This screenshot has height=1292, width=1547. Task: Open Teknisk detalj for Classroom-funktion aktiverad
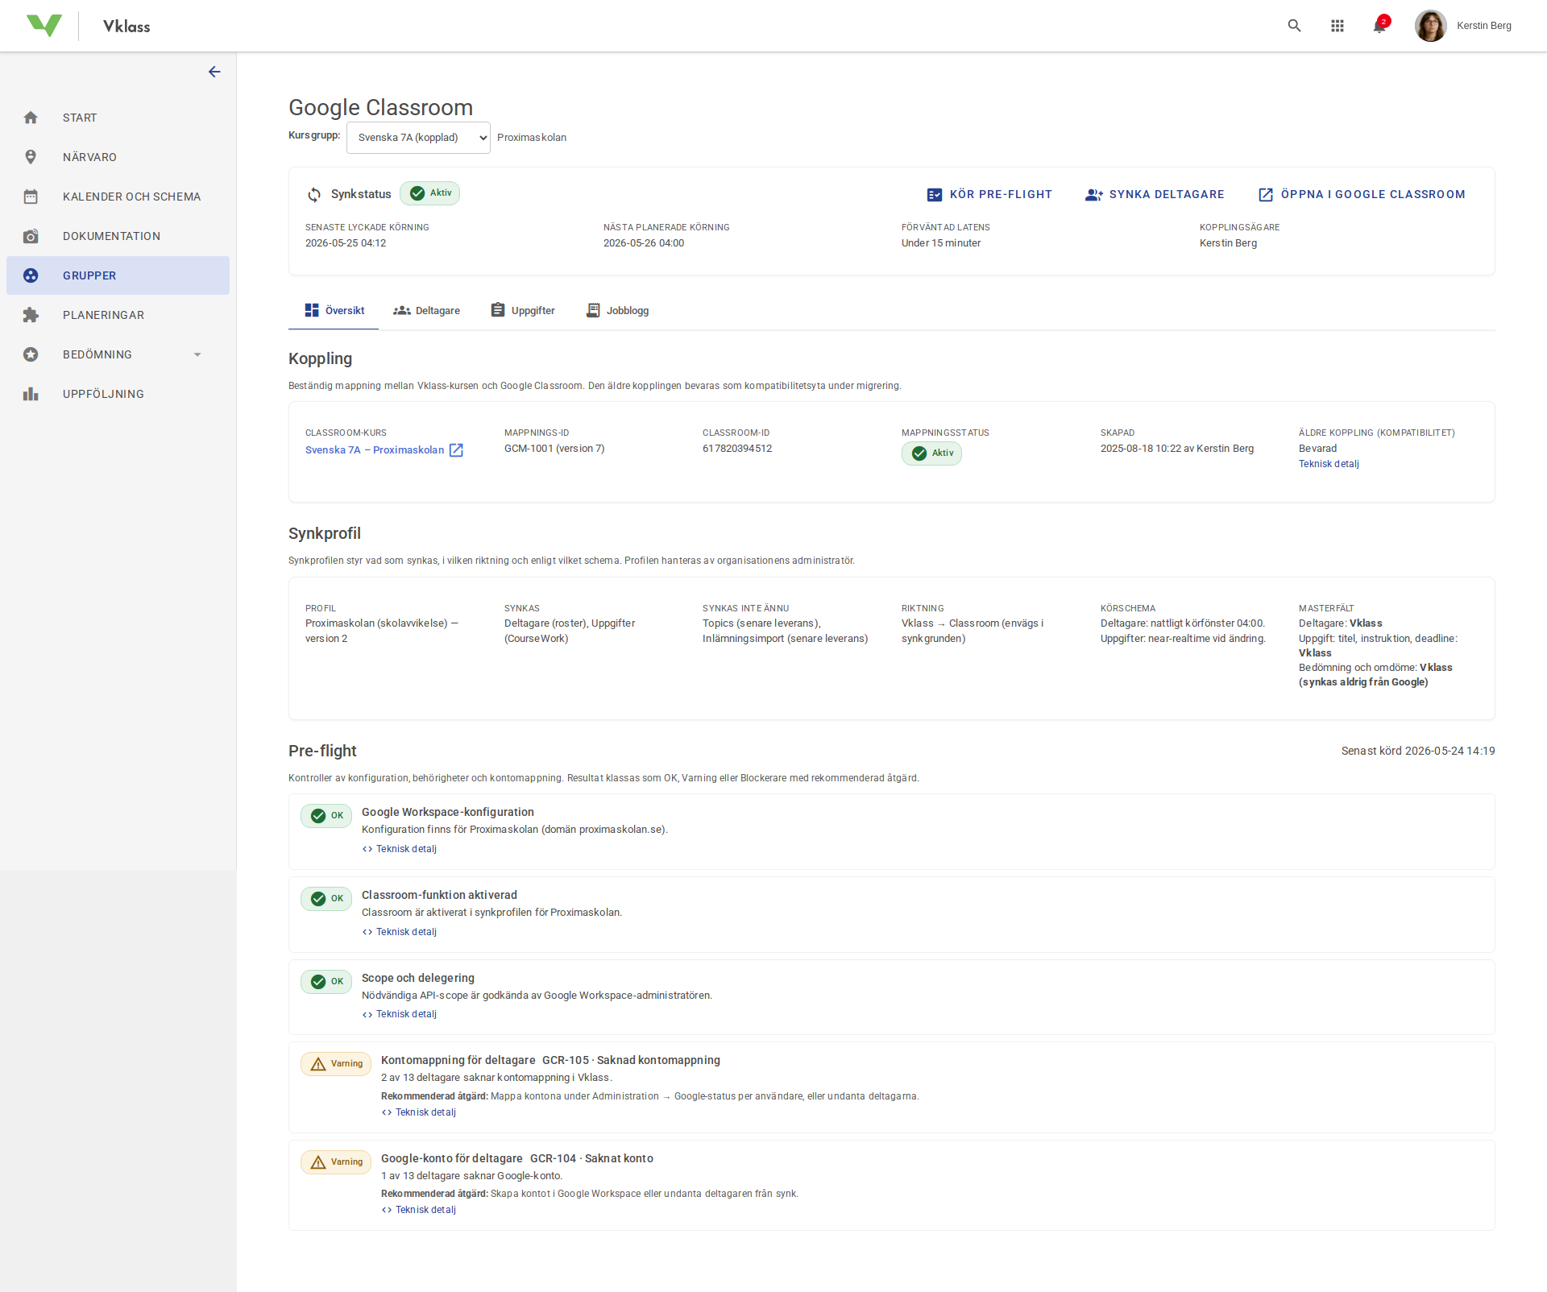pos(400,932)
